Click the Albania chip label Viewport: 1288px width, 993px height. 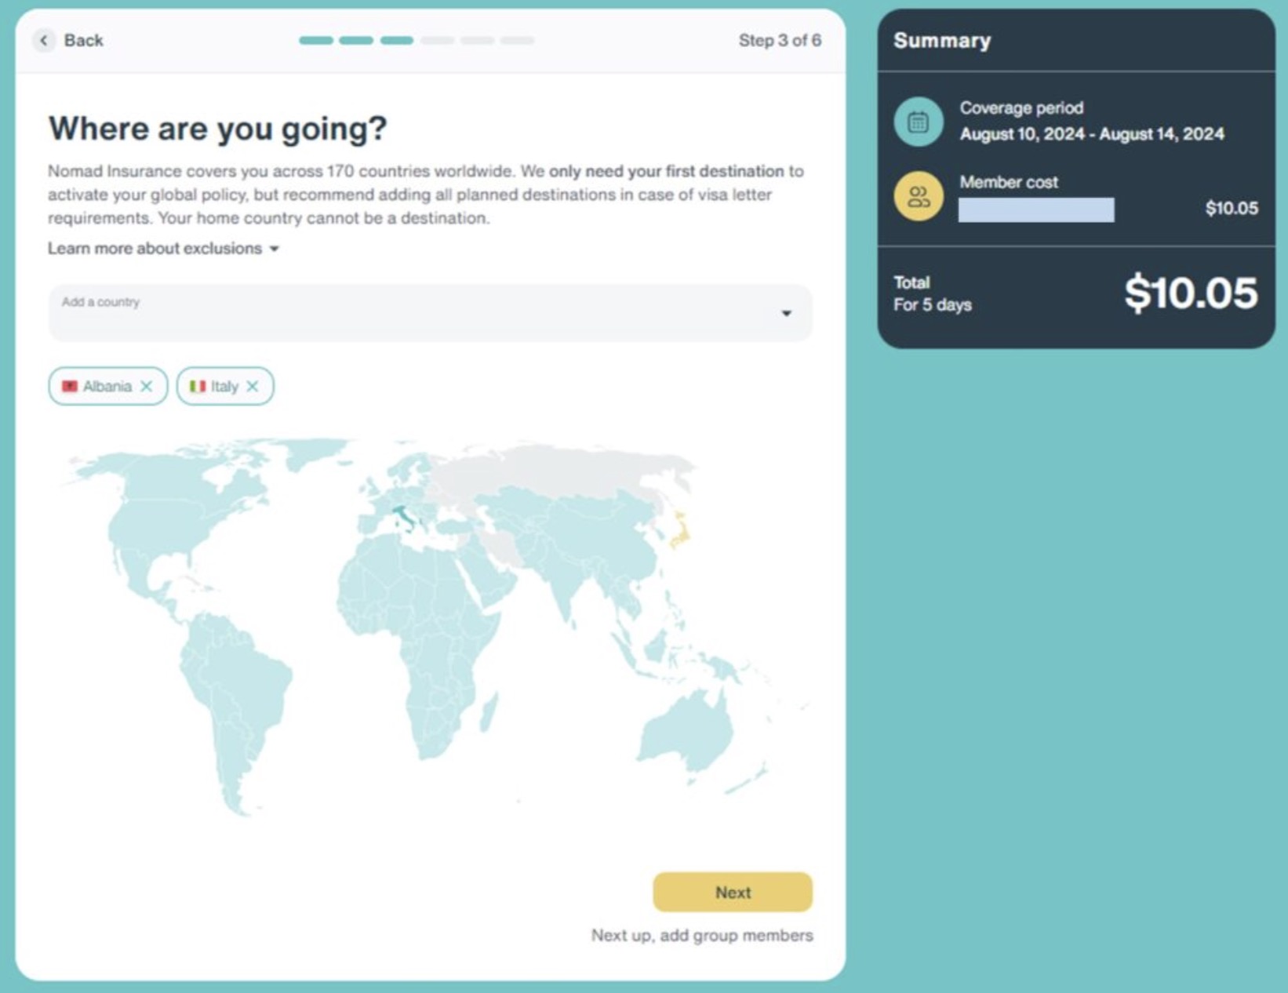(x=107, y=386)
